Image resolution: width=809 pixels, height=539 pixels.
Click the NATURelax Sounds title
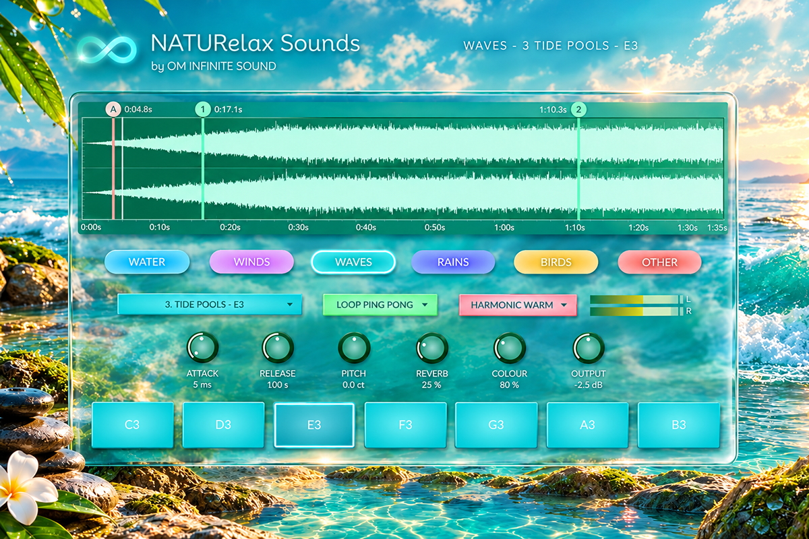[256, 43]
